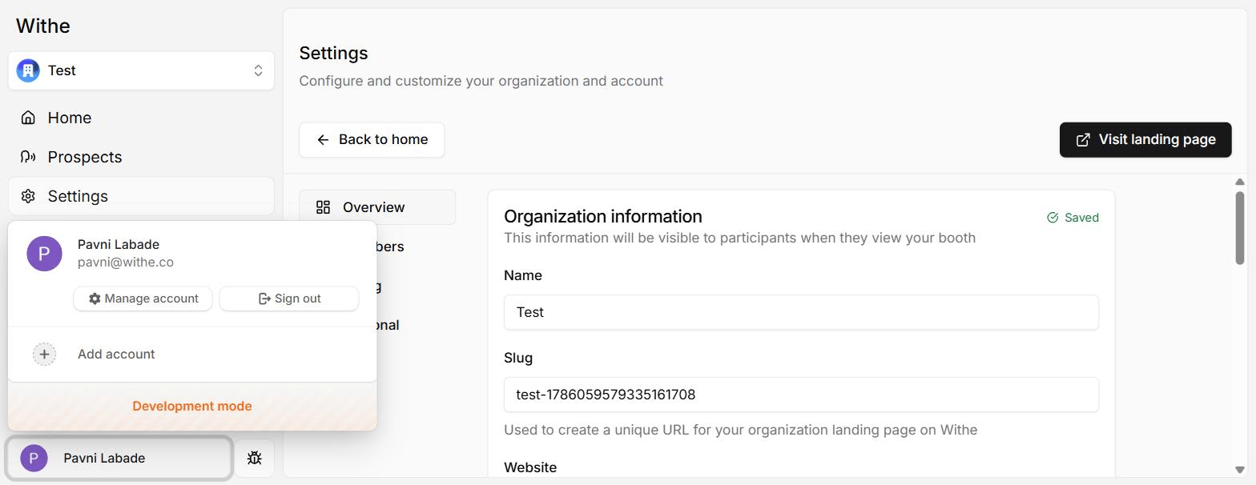The height and width of the screenshot is (485, 1256).
Task: Go to Home in sidebar
Action: [x=141, y=118]
